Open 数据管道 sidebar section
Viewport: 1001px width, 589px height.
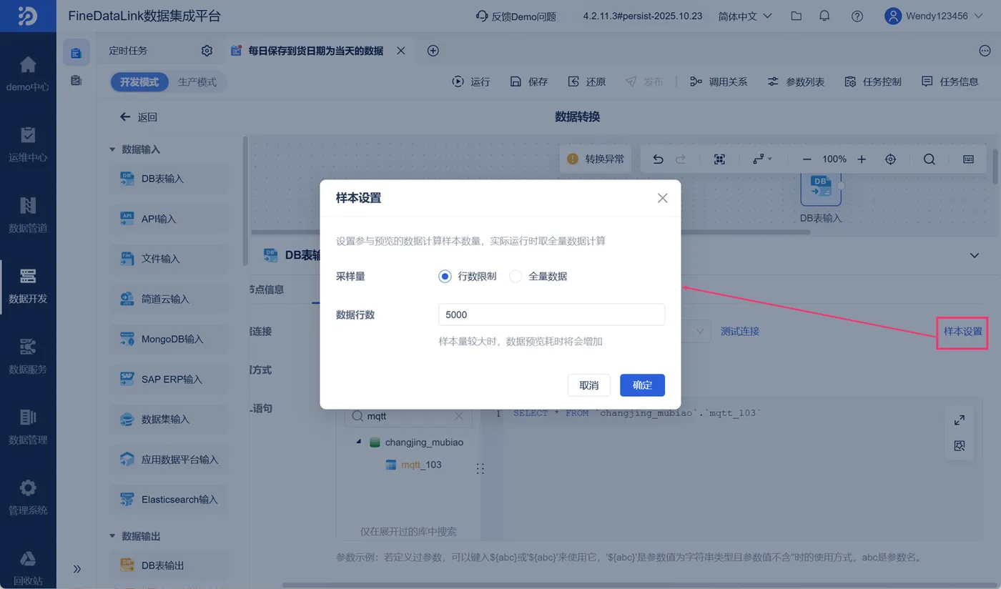pos(28,214)
